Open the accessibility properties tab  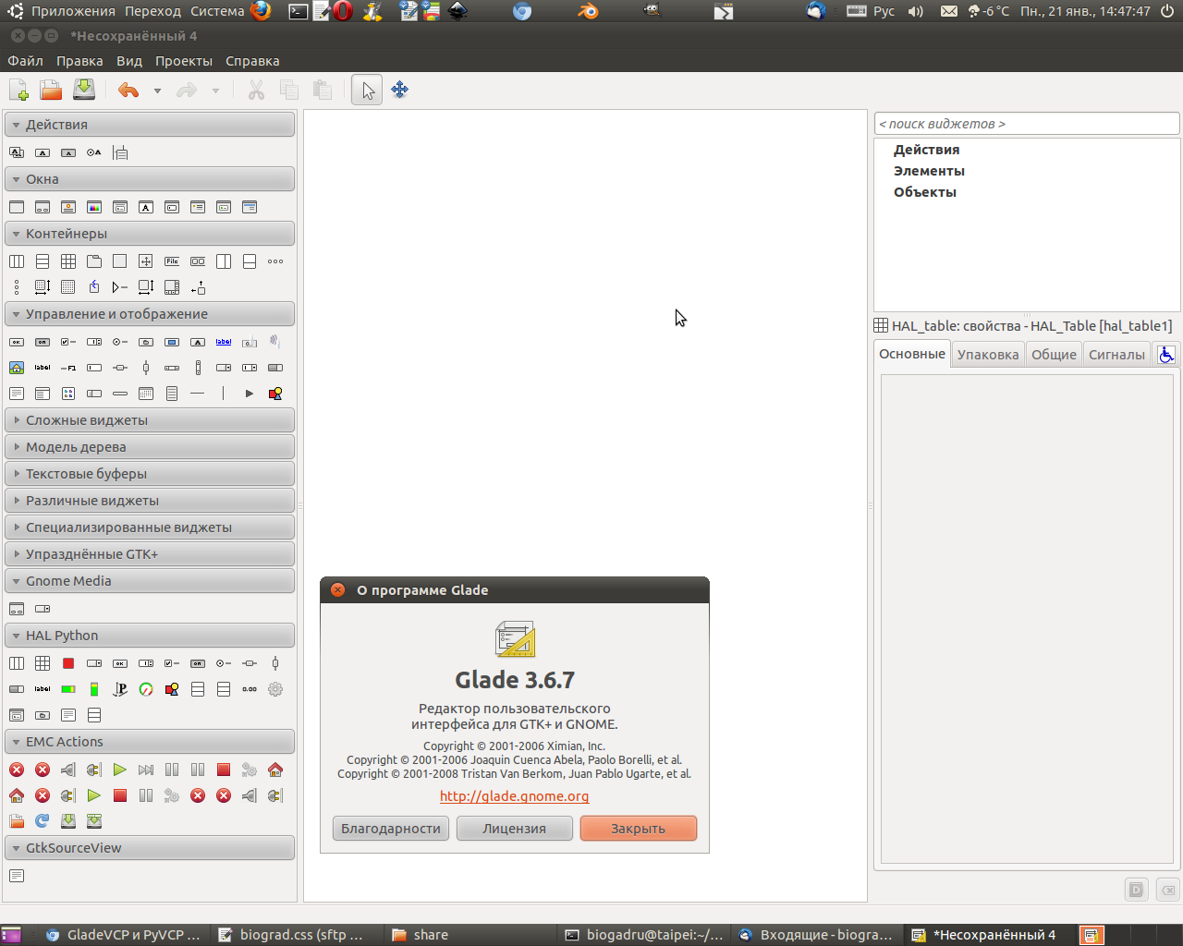pos(1166,355)
